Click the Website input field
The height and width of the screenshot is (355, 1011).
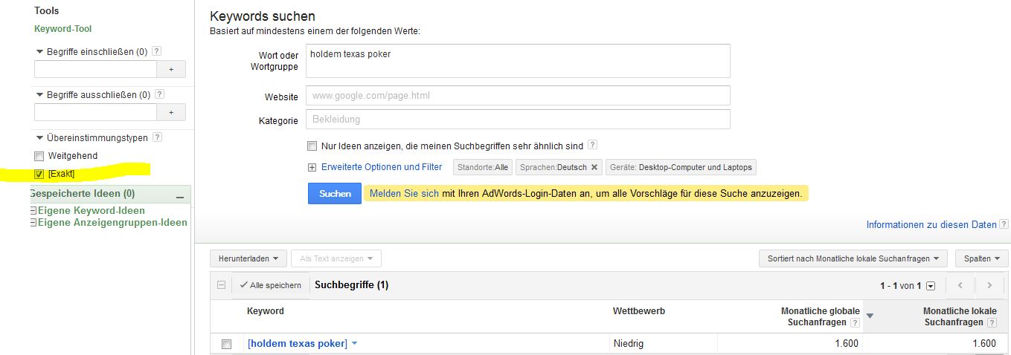coord(518,95)
